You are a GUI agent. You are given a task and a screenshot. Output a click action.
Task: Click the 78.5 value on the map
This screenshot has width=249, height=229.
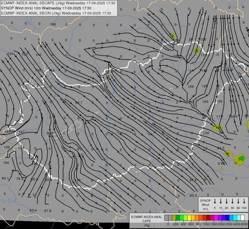pos(20,179)
